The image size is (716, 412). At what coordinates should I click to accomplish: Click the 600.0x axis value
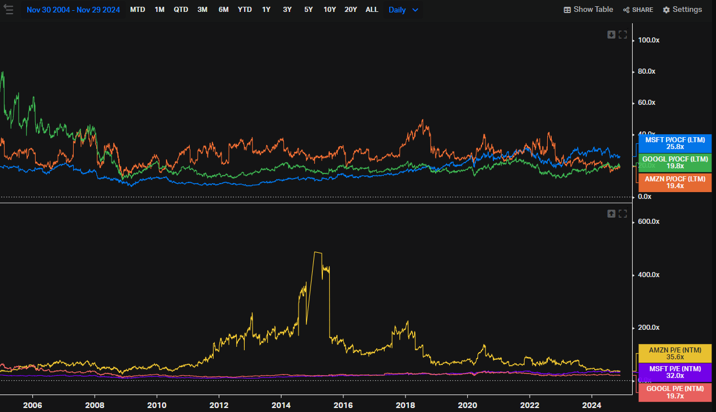pos(649,222)
